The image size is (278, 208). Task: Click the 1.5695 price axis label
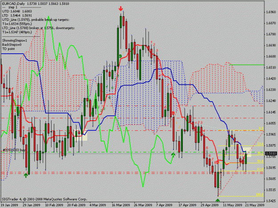pos(271,168)
